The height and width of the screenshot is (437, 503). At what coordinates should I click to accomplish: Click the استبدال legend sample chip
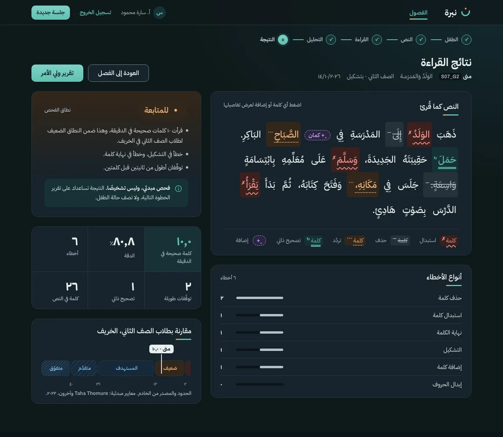[x=449, y=241]
